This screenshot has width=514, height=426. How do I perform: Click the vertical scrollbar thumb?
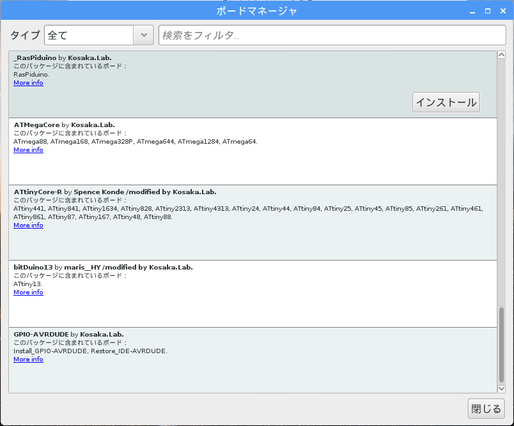click(x=501, y=344)
